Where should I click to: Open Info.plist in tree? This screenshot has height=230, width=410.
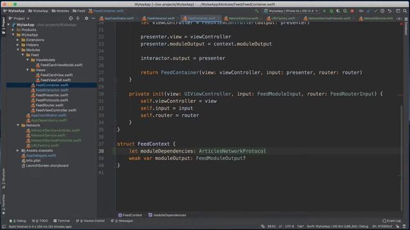click(33, 160)
